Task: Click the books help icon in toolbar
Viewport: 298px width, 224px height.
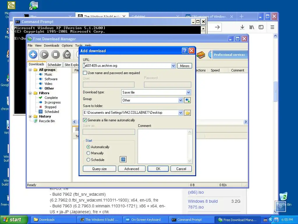Action: (201, 55)
